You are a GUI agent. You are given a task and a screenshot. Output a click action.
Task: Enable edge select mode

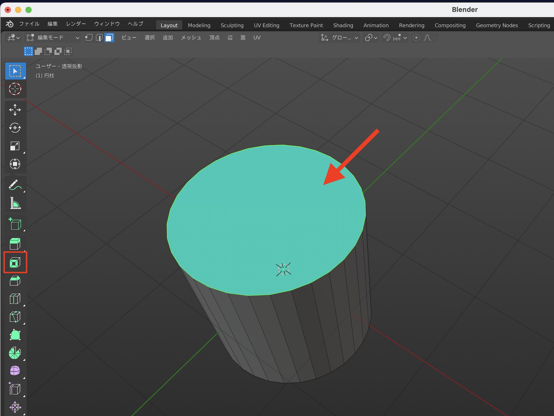99,38
